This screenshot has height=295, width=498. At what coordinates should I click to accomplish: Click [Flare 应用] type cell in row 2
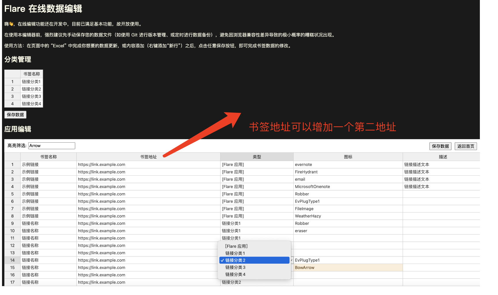(257, 172)
